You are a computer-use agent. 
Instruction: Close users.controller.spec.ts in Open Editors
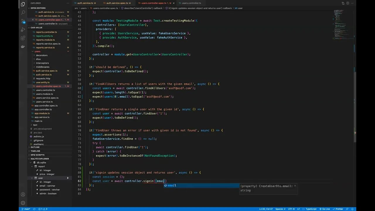pyautogui.click(x=33, y=20)
